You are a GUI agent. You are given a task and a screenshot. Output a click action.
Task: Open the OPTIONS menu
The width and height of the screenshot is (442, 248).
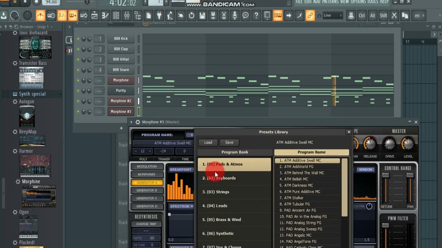tap(358, 2)
